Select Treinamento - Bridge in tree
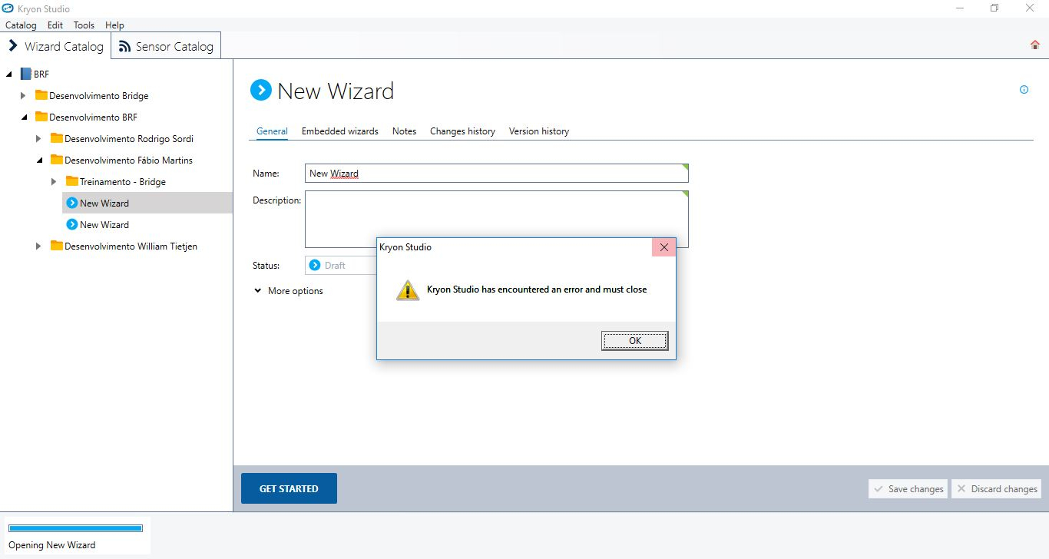 tap(123, 181)
